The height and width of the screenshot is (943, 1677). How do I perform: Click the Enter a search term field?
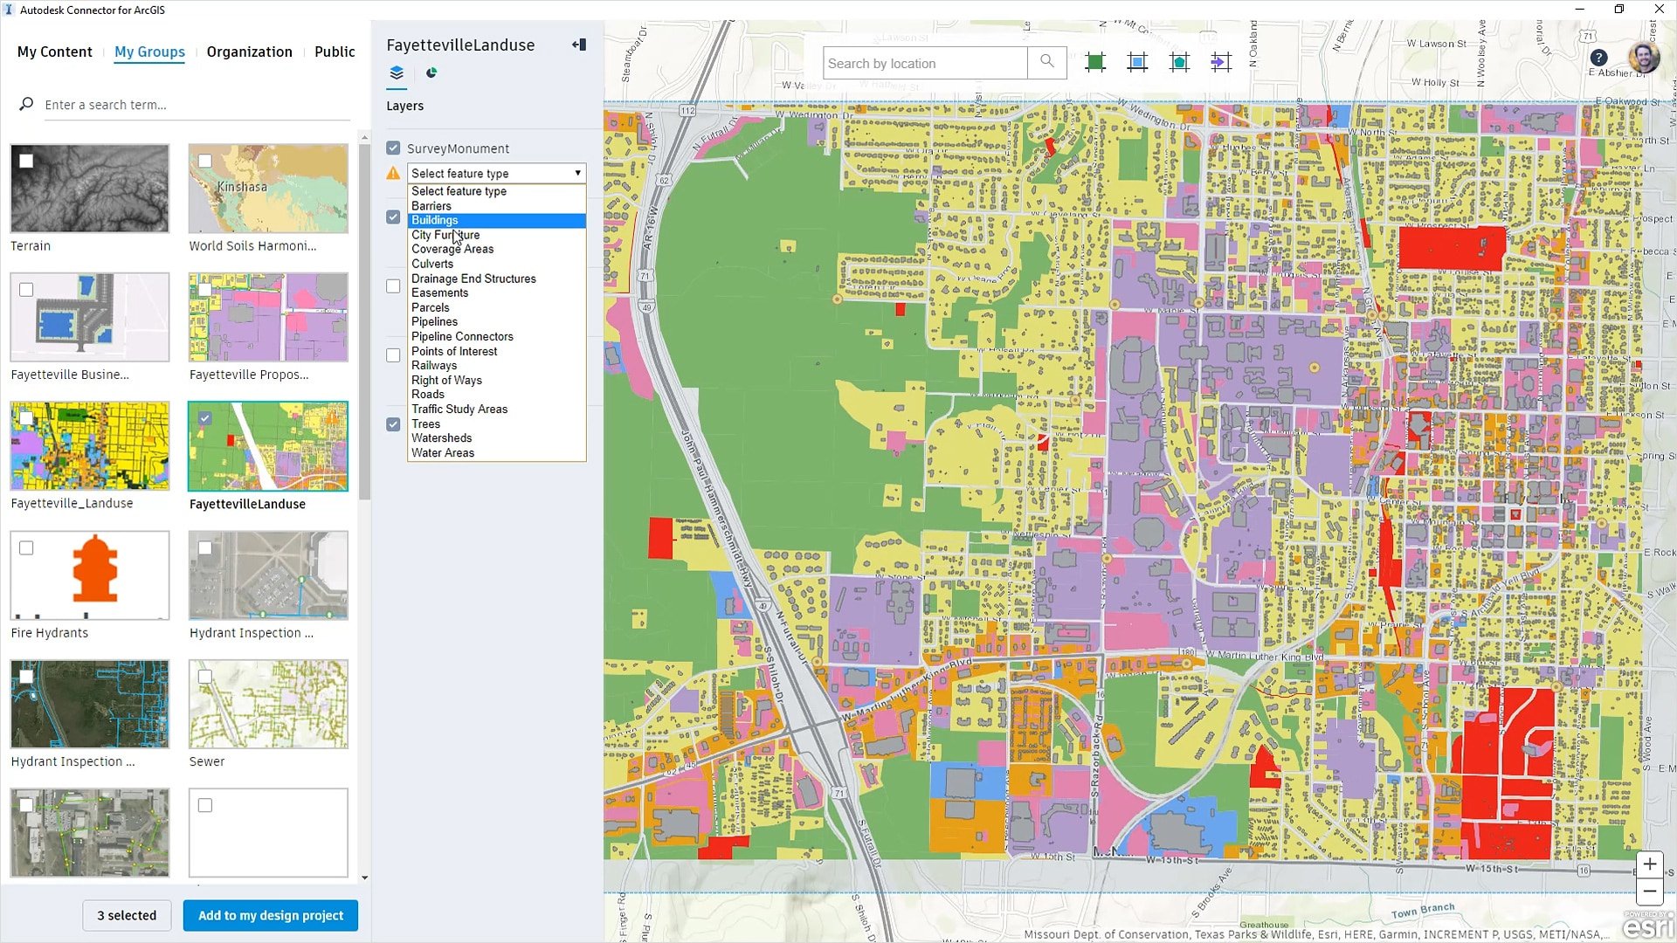click(x=197, y=105)
